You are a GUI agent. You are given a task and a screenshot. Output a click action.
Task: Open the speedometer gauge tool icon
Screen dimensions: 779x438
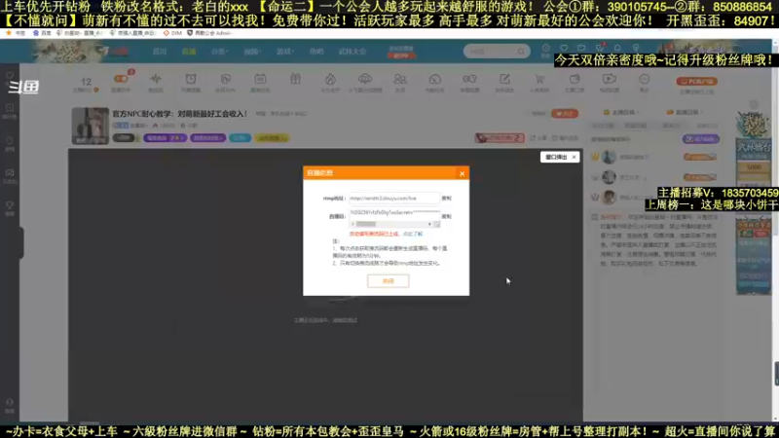434,79
